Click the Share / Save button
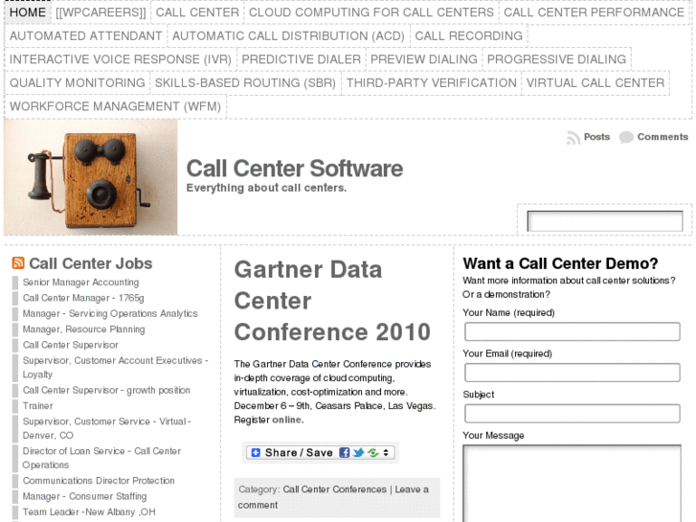Screen dimensions: 696x522 pyautogui.click(x=321, y=453)
